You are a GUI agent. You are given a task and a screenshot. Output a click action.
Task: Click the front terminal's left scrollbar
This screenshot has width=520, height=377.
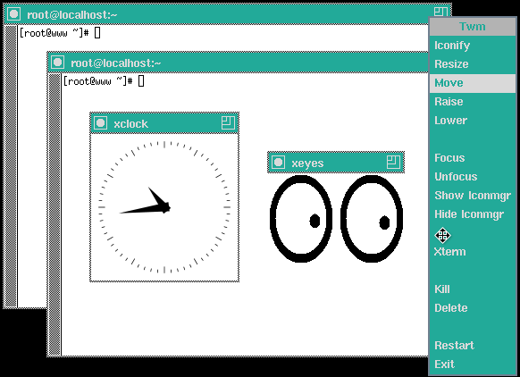coord(55,214)
